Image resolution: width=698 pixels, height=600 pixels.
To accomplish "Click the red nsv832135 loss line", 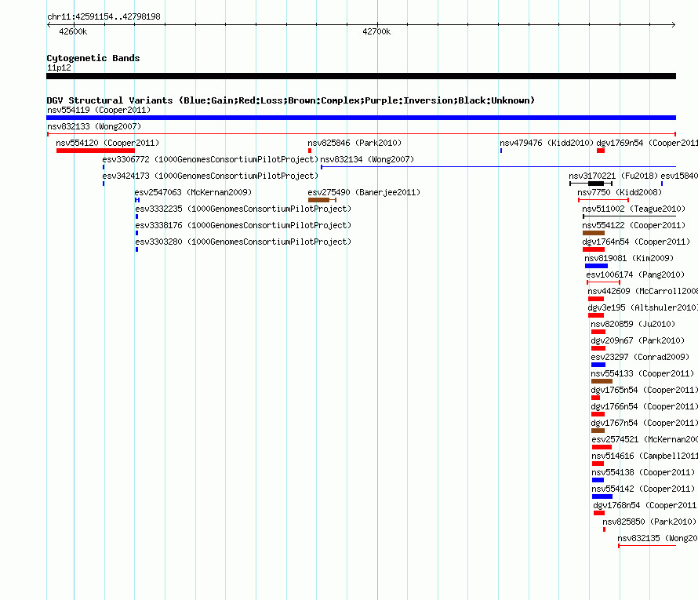I will 647,546.
